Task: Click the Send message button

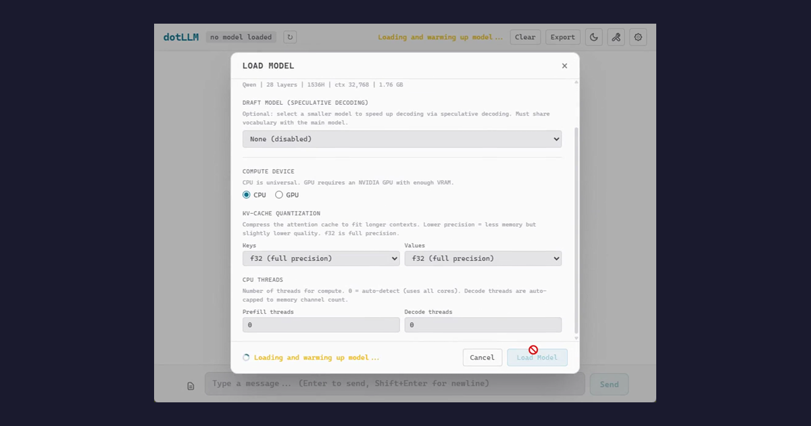Action: click(609, 383)
